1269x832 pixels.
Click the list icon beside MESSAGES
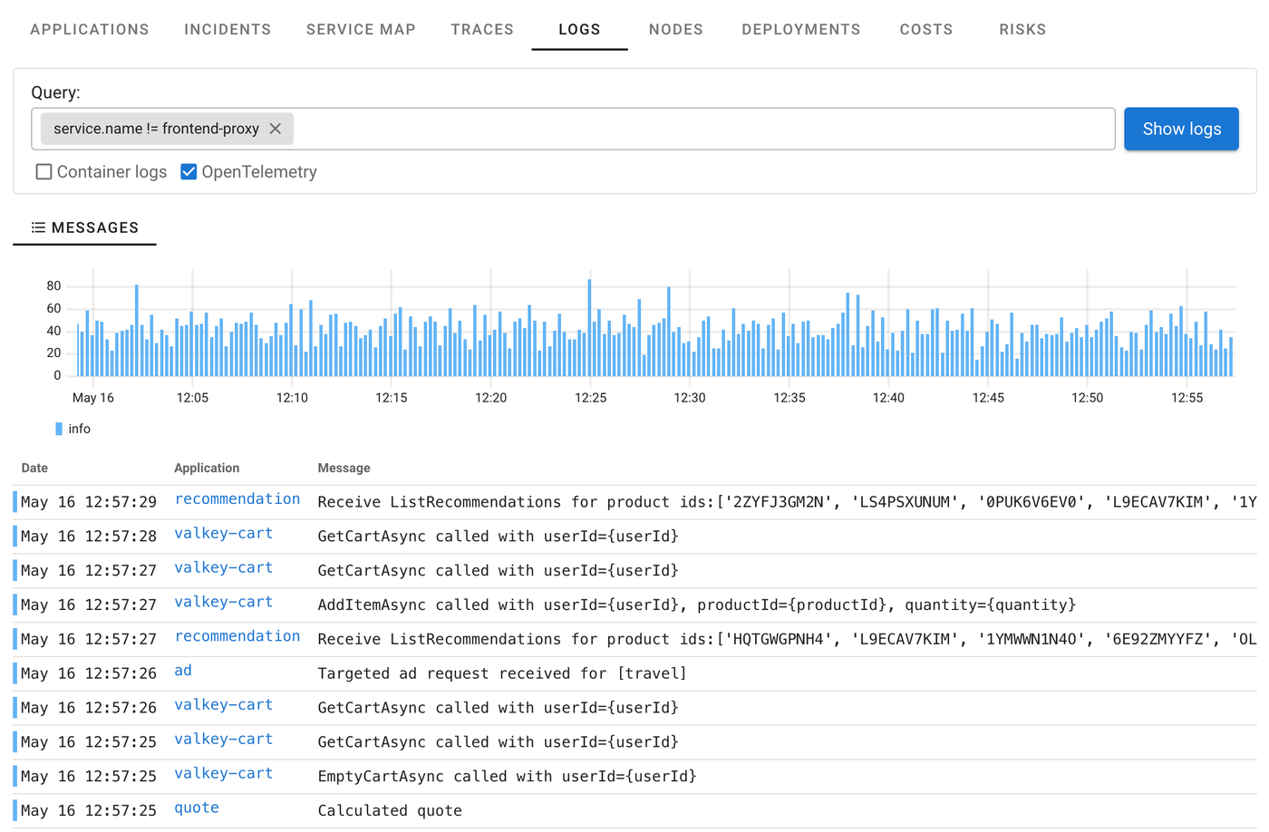(37, 227)
